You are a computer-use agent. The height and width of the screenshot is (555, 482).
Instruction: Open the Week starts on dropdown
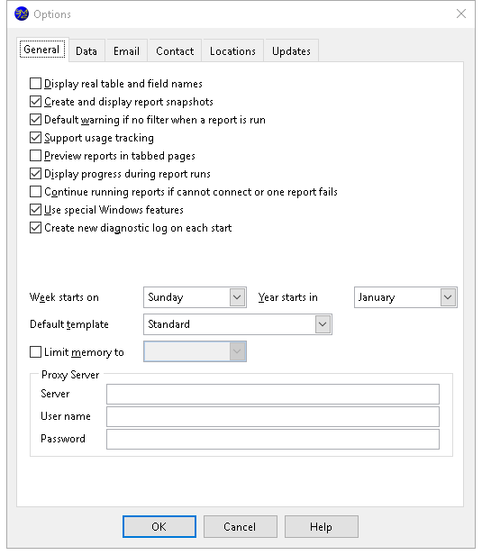point(195,297)
